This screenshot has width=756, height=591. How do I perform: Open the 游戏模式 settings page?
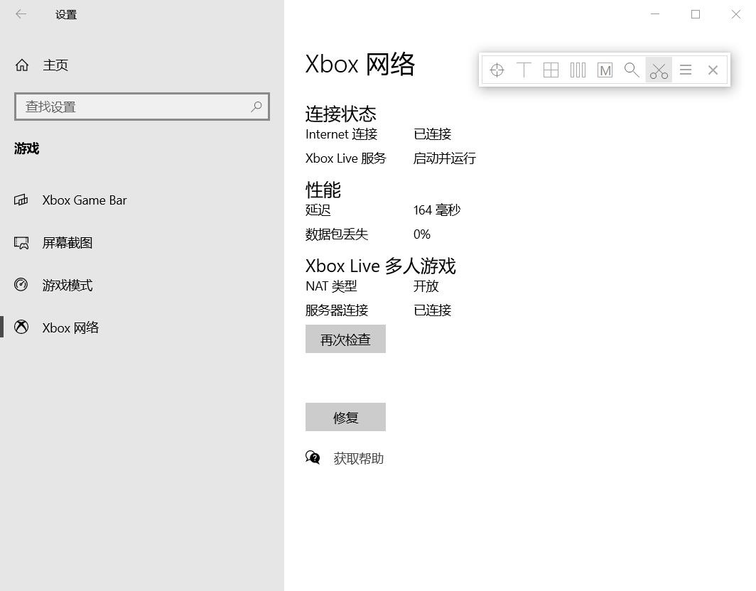pyautogui.click(x=142, y=285)
